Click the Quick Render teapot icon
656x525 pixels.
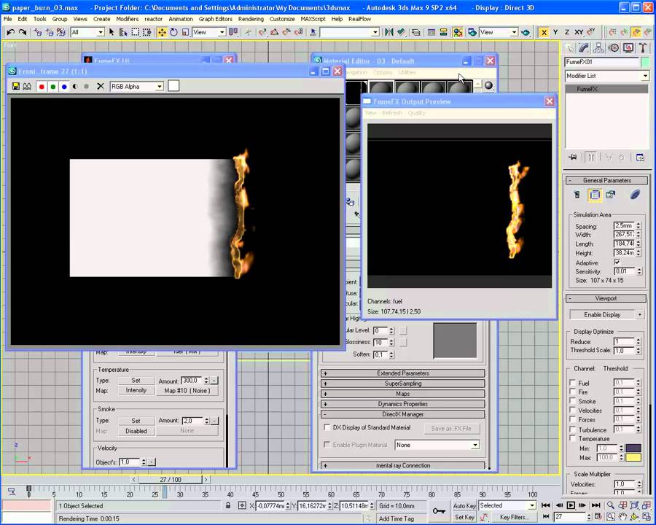(526, 32)
